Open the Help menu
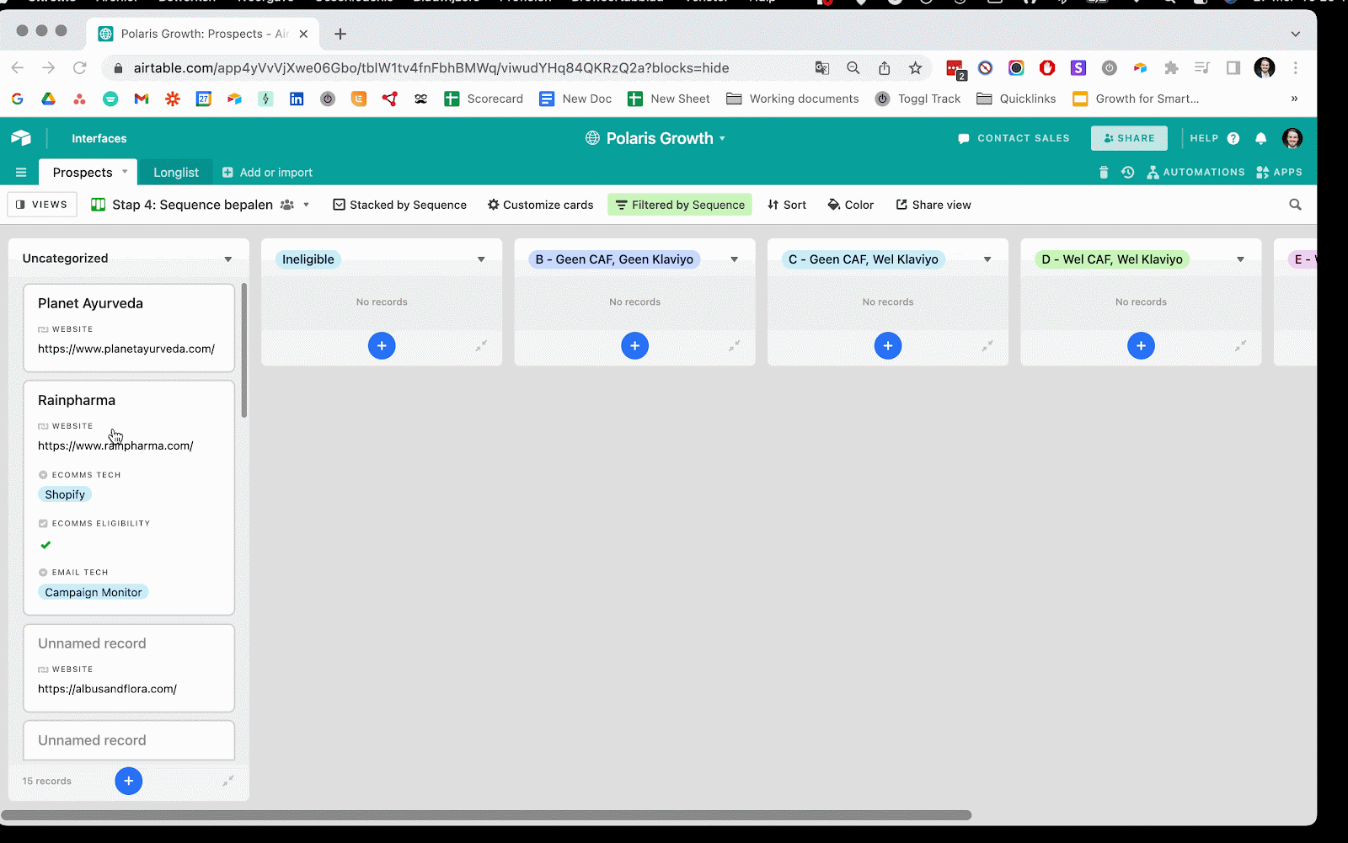Image resolution: width=1348 pixels, height=843 pixels. 1214,138
